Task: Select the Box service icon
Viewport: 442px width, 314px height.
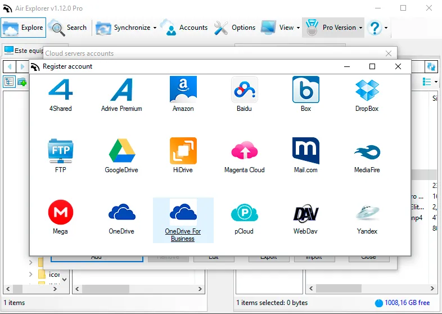Action: click(306, 95)
